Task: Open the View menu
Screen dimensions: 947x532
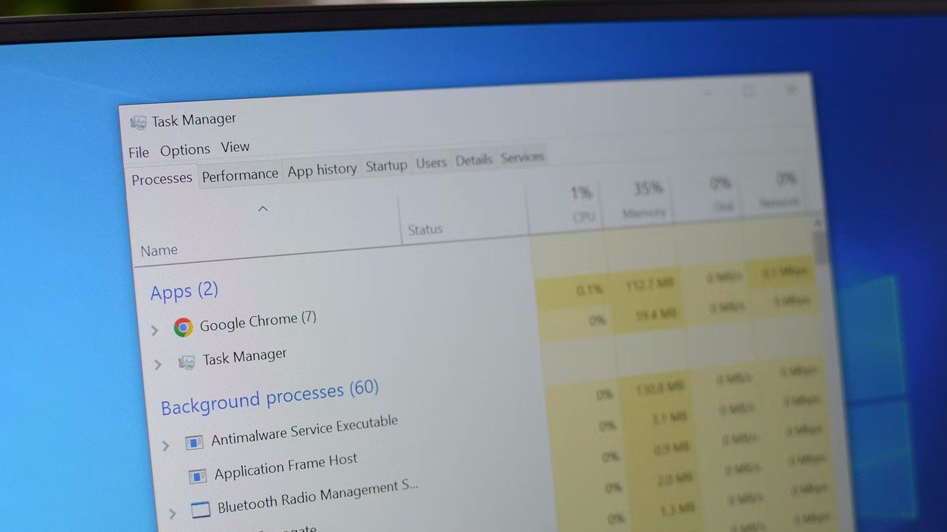Action: [235, 147]
